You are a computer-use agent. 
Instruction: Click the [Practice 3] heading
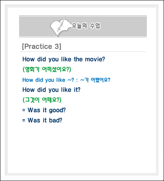tap(42, 46)
